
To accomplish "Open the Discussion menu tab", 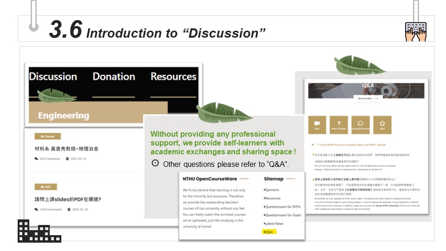I will pyautogui.click(x=53, y=77).
